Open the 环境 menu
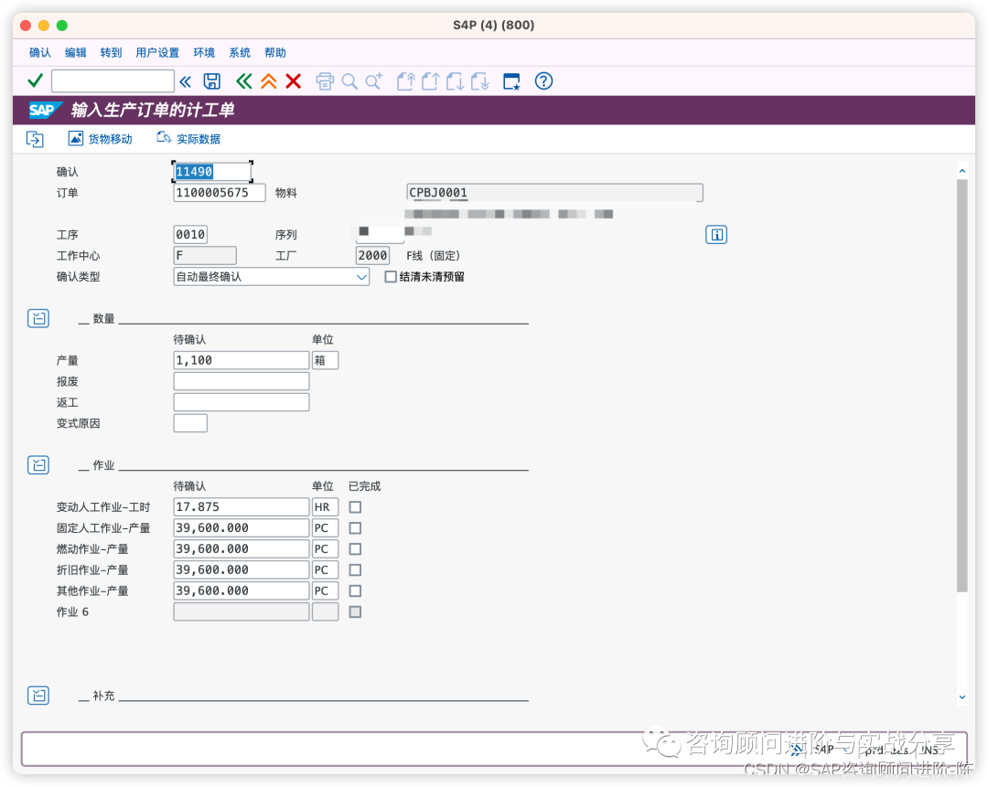Viewport: 988px width, 787px height. (204, 52)
